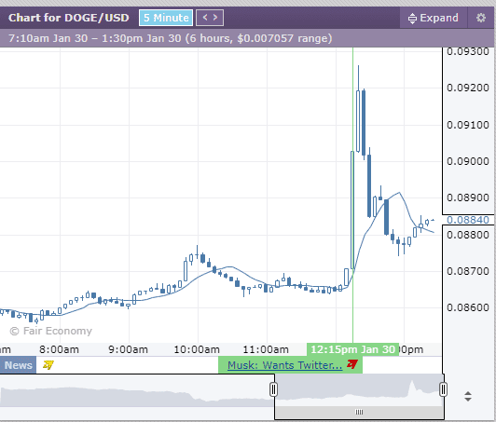Click the Expand chart button

pos(433,18)
